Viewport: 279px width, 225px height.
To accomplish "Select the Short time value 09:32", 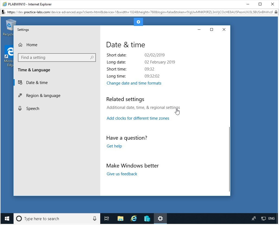I will tap(149, 69).
